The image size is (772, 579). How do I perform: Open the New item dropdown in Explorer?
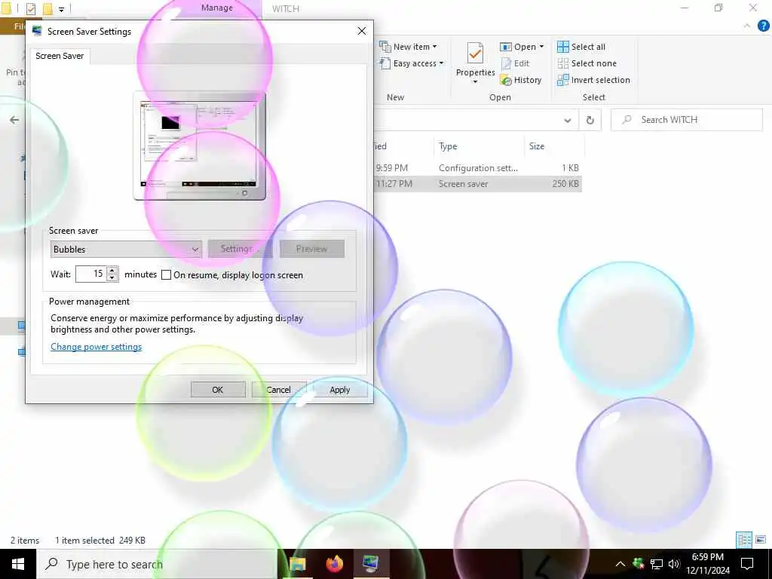coord(408,47)
